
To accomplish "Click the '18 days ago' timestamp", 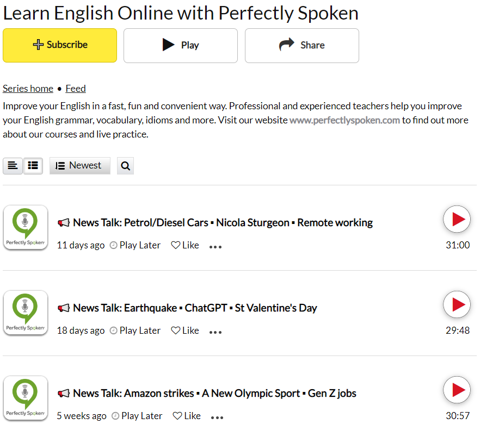I will (x=81, y=331).
